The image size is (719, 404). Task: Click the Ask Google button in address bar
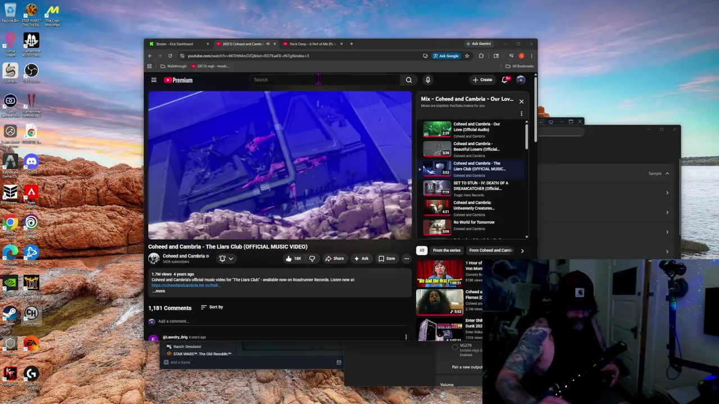coord(445,56)
